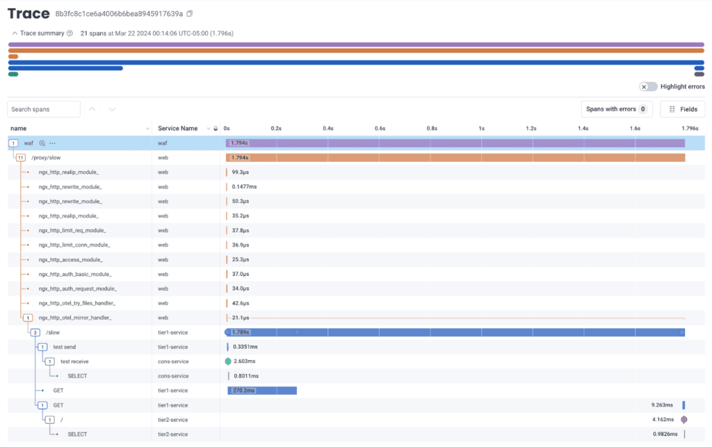Go to previous search match arrow
Image resolution: width=712 pixels, height=447 pixels.
(x=92, y=109)
